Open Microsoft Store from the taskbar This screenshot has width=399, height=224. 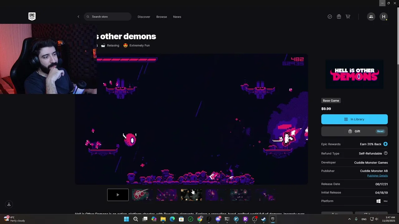(181, 219)
